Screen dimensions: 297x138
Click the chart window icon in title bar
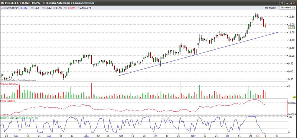pyautogui.click(x=2, y=3)
